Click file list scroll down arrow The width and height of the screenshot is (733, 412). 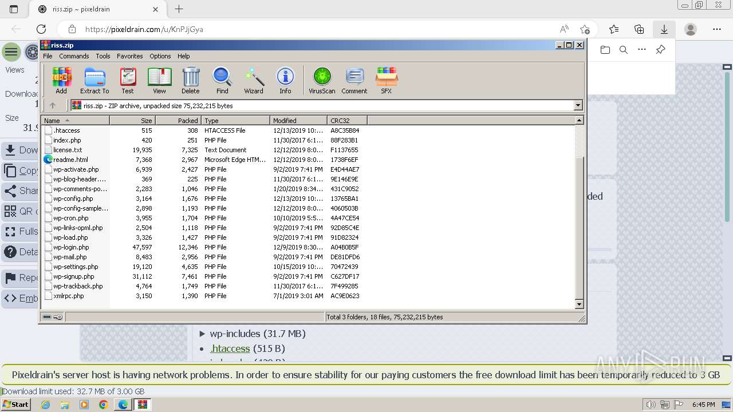[579, 304]
